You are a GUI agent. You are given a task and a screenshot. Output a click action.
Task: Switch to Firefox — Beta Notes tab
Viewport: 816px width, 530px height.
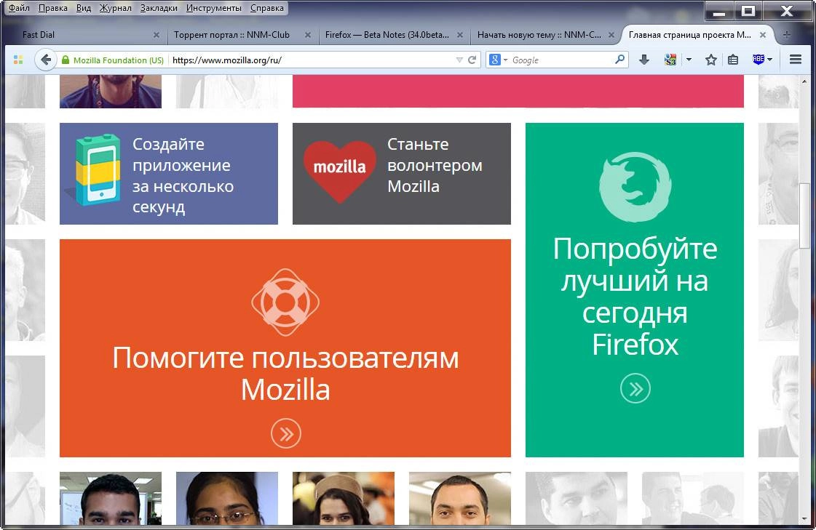(x=393, y=35)
